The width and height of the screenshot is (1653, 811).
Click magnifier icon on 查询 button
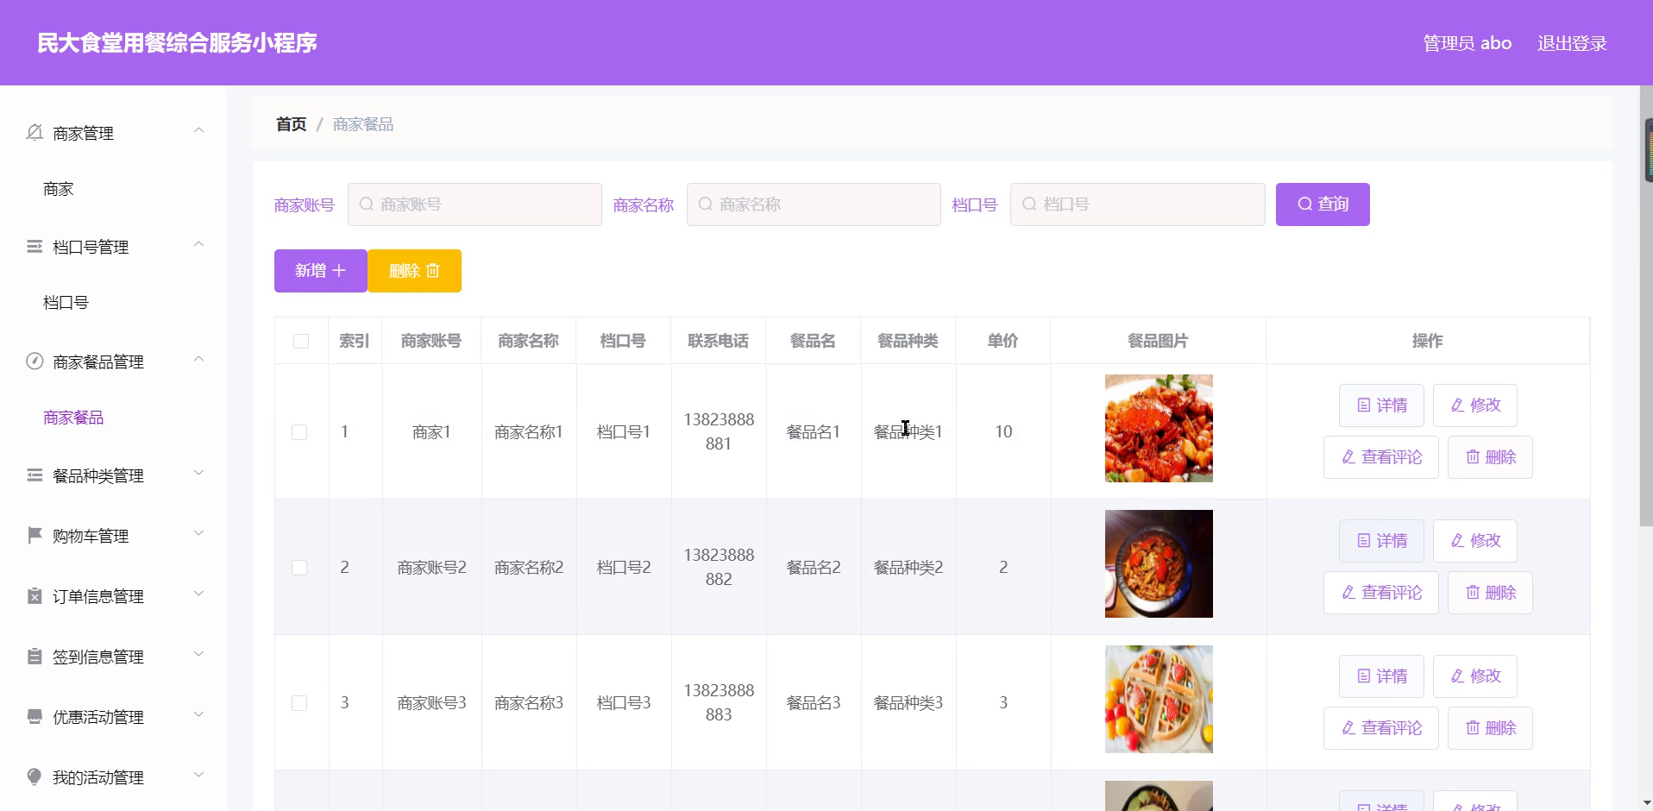(x=1305, y=204)
